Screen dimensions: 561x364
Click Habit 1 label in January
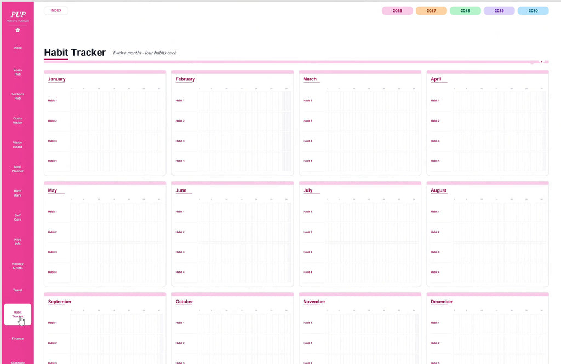pos(52,101)
